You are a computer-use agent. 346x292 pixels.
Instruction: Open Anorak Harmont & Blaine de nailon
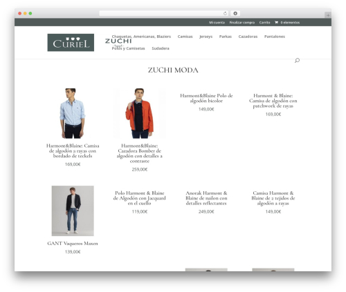point(206,198)
